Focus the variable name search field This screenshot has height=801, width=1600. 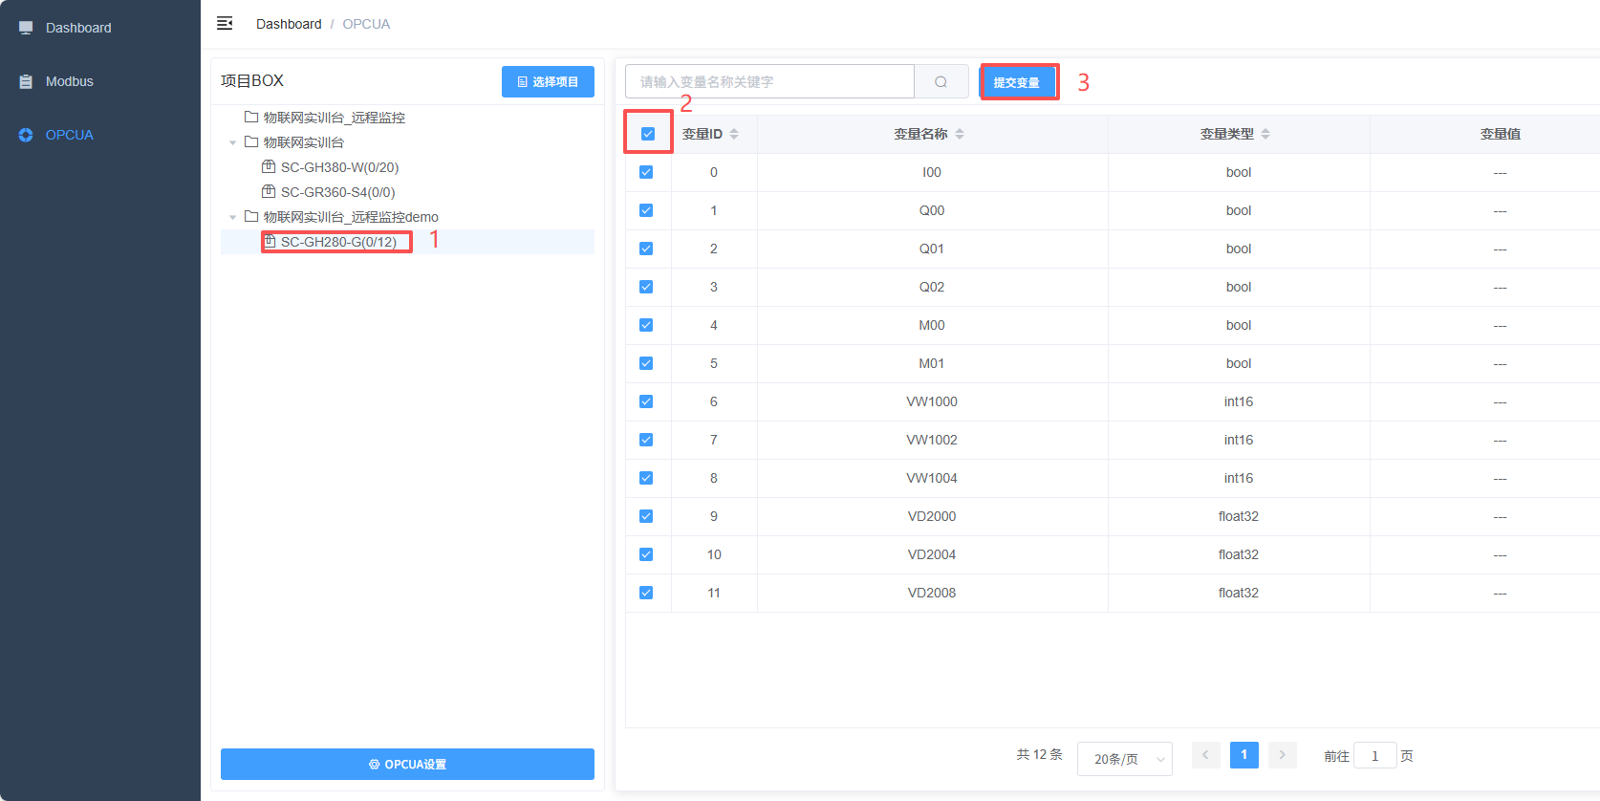pos(769,82)
